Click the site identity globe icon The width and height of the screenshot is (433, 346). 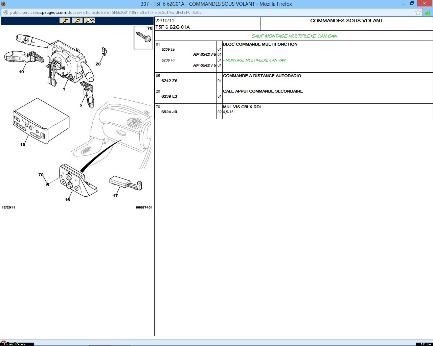tap(5, 13)
